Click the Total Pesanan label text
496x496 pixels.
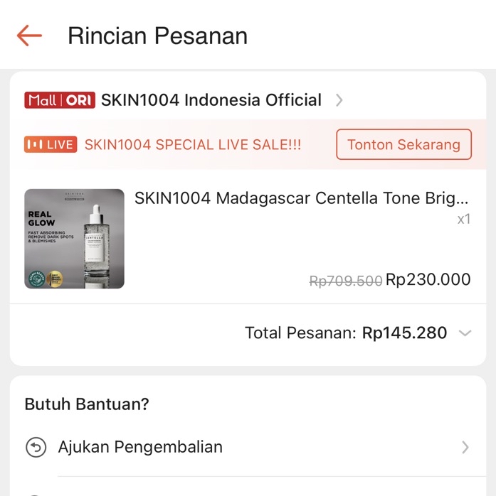tap(300, 333)
